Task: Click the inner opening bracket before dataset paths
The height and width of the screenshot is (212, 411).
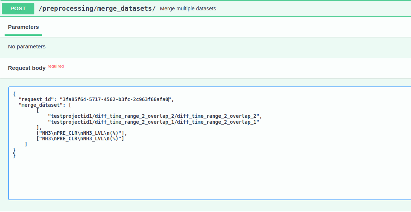Action: [x=38, y=110]
